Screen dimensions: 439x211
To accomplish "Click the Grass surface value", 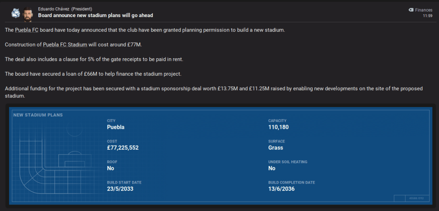I will [x=276, y=148].
